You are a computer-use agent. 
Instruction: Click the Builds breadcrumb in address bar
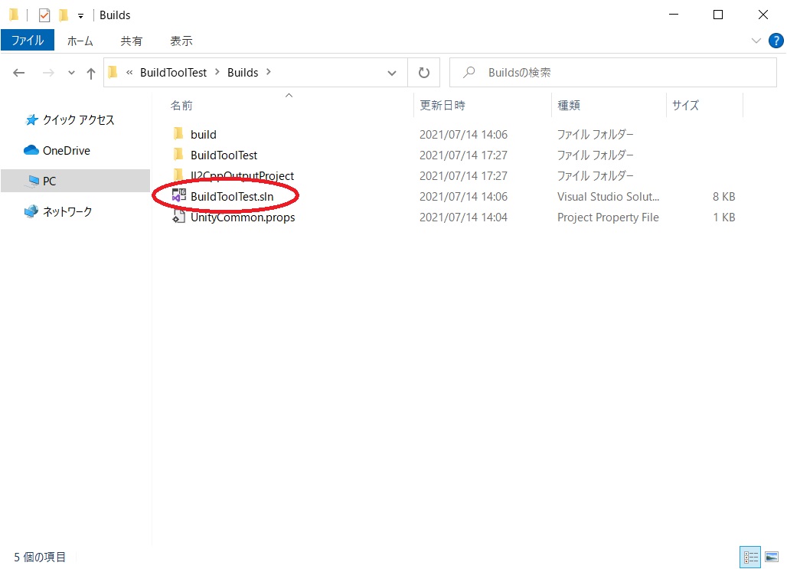click(243, 72)
